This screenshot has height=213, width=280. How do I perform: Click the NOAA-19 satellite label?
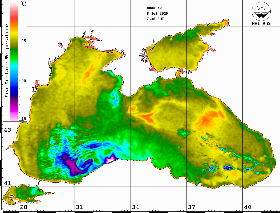coord(154,8)
